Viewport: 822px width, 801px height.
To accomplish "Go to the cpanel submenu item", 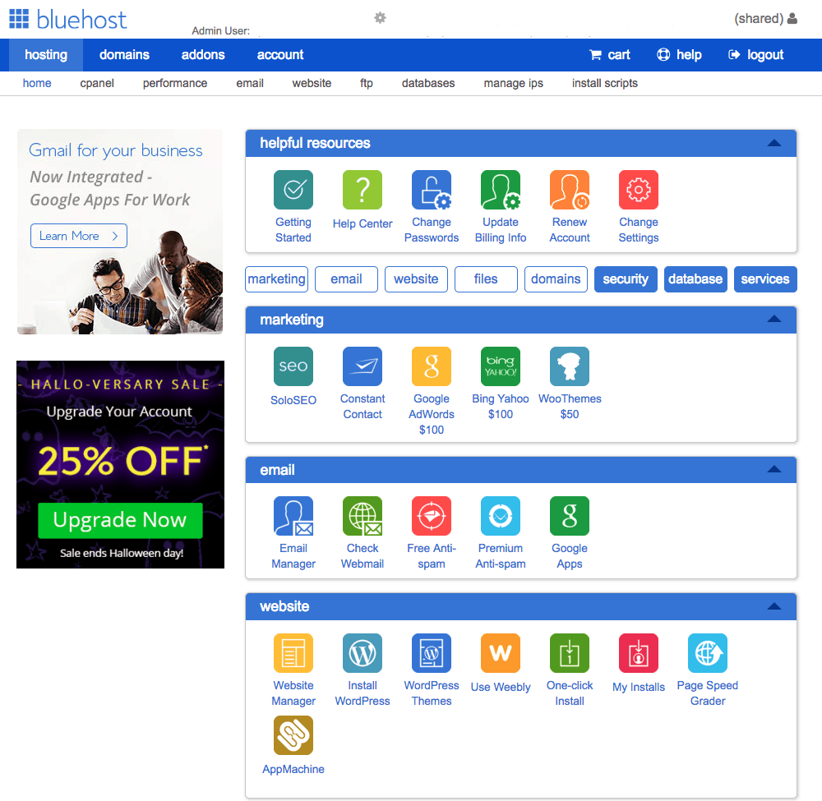I will click(x=97, y=83).
